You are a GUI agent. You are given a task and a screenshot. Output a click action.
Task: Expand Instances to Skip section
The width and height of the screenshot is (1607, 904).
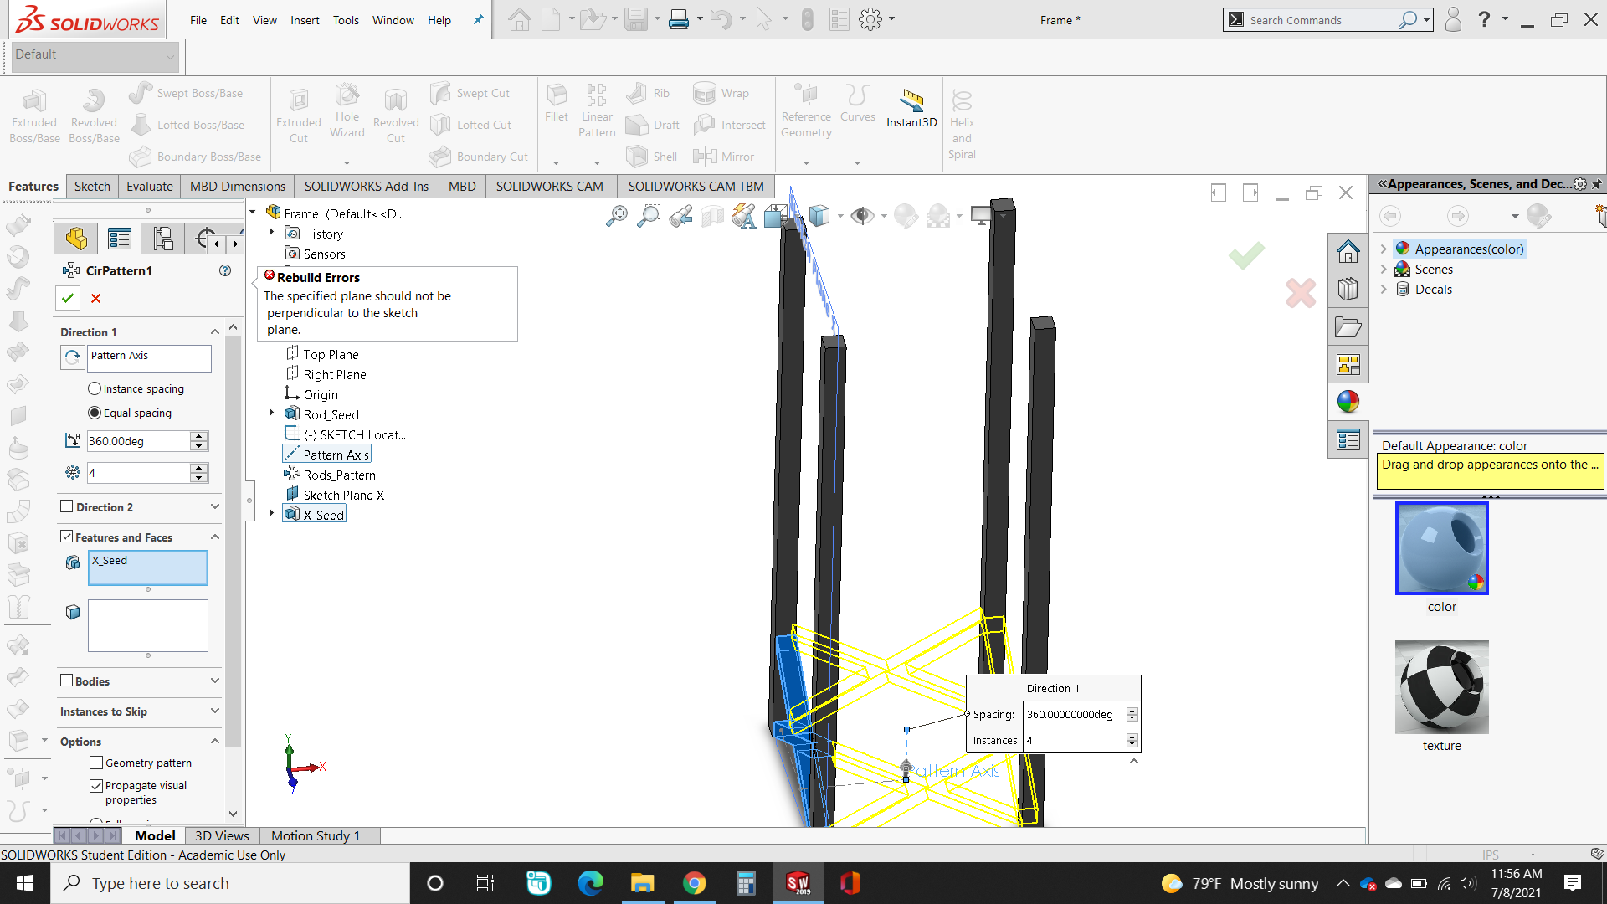tap(215, 711)
